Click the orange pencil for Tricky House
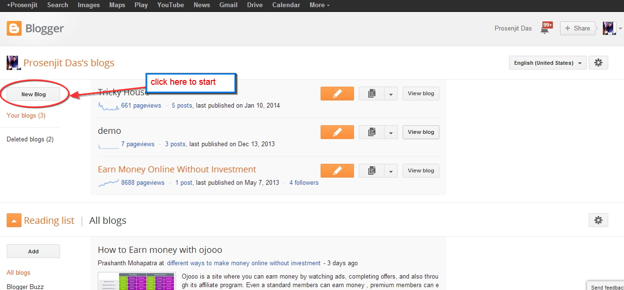Screen dimensions: 624x290 point(337,93)
